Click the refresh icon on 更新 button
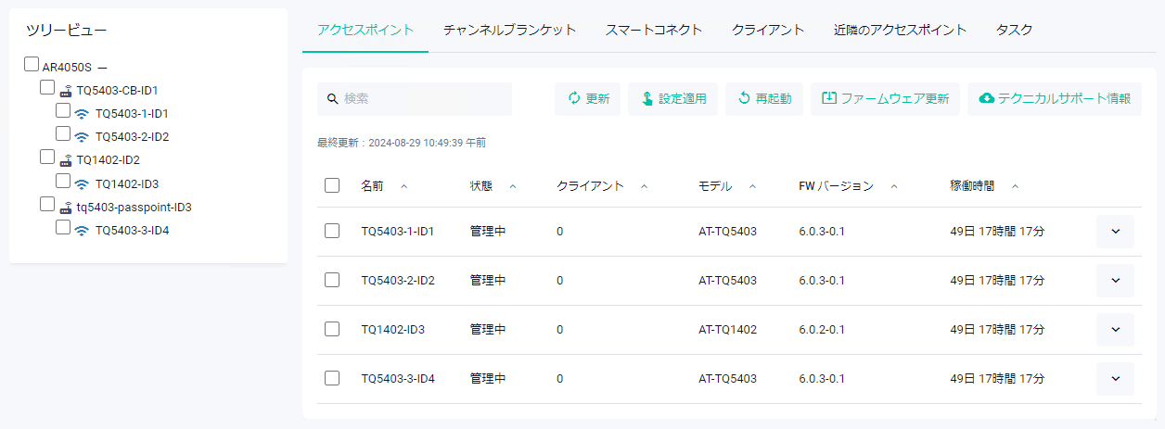 574,99
